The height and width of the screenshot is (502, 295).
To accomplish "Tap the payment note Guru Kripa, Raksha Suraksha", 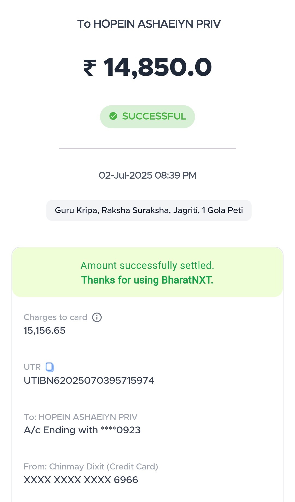I will click(x=149, y=210).
